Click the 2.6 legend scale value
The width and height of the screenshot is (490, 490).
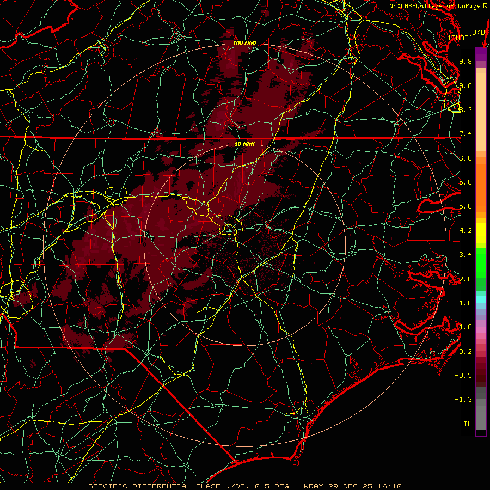coord(465,279)
